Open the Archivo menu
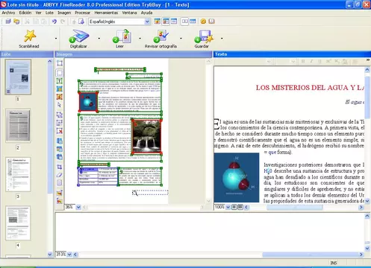This screenshot has width=371, height=268. point(8,13)
